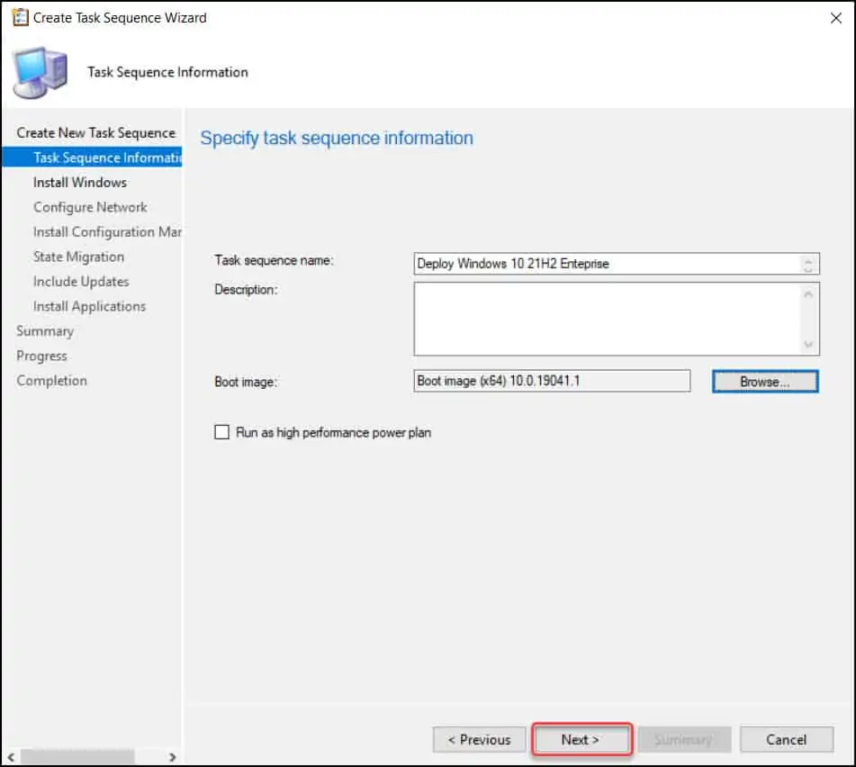Viewport: 856px width, 767px height.
Task: Click the Description label
Action: click(246, 289)
